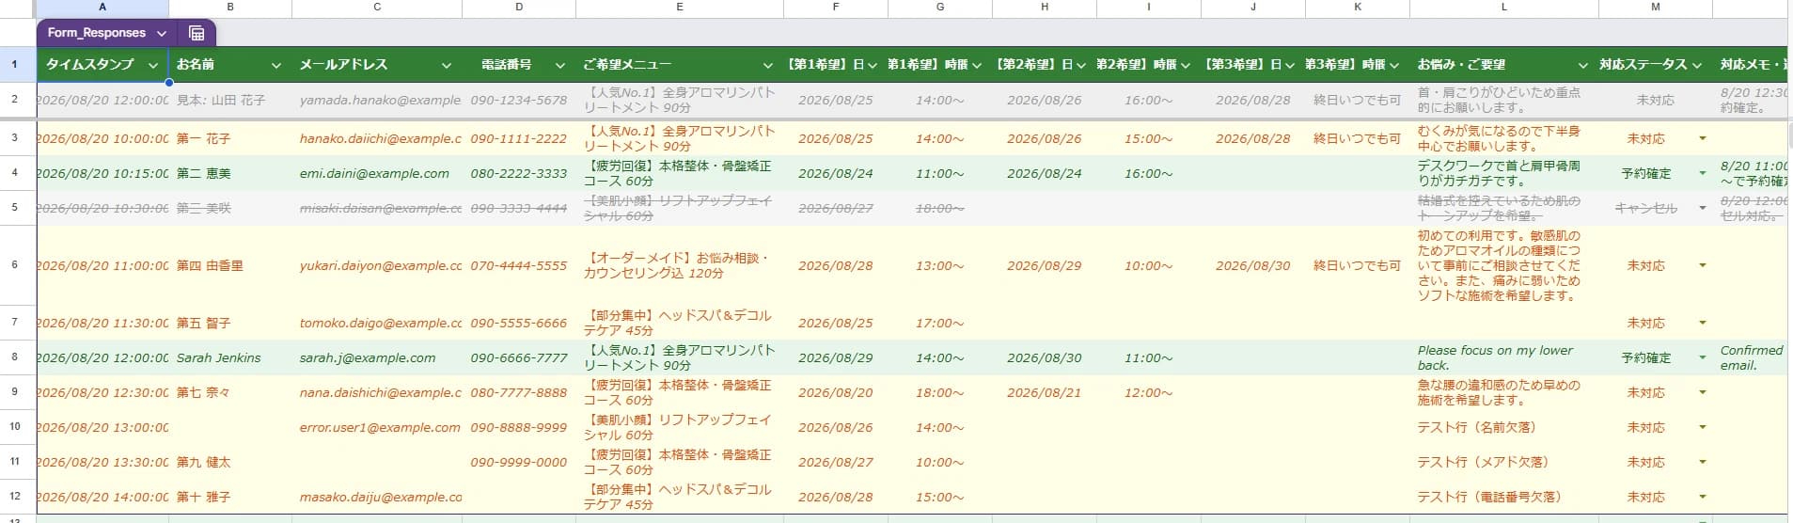Screen dimensions: 1793x523
Task: Click the 対応ステータス header cell
Action: tap(1656, 65)
